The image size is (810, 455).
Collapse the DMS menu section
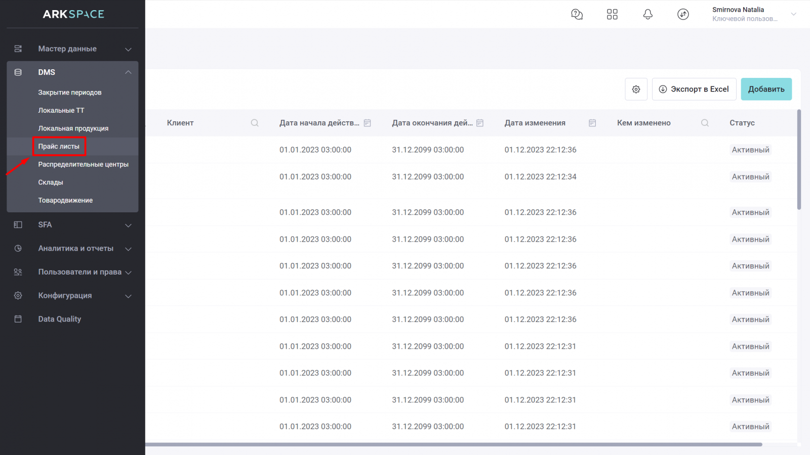(x=128, y=72)
